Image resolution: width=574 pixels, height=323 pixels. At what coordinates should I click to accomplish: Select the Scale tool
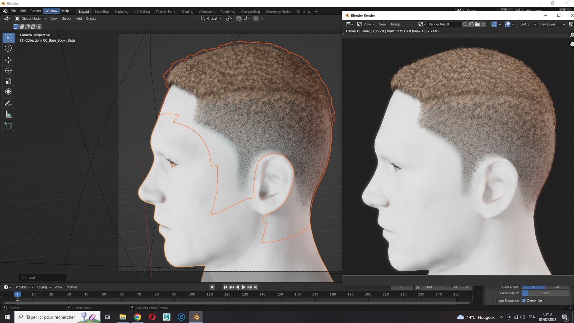point(9,81)
